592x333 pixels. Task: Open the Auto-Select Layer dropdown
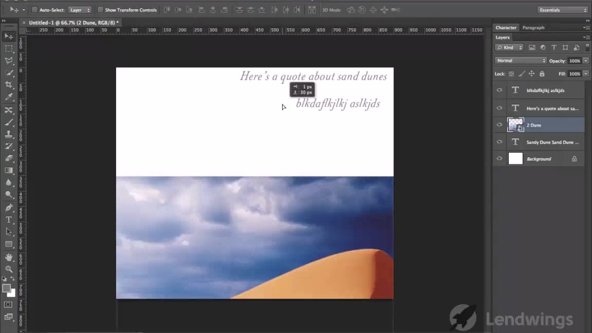80,10
